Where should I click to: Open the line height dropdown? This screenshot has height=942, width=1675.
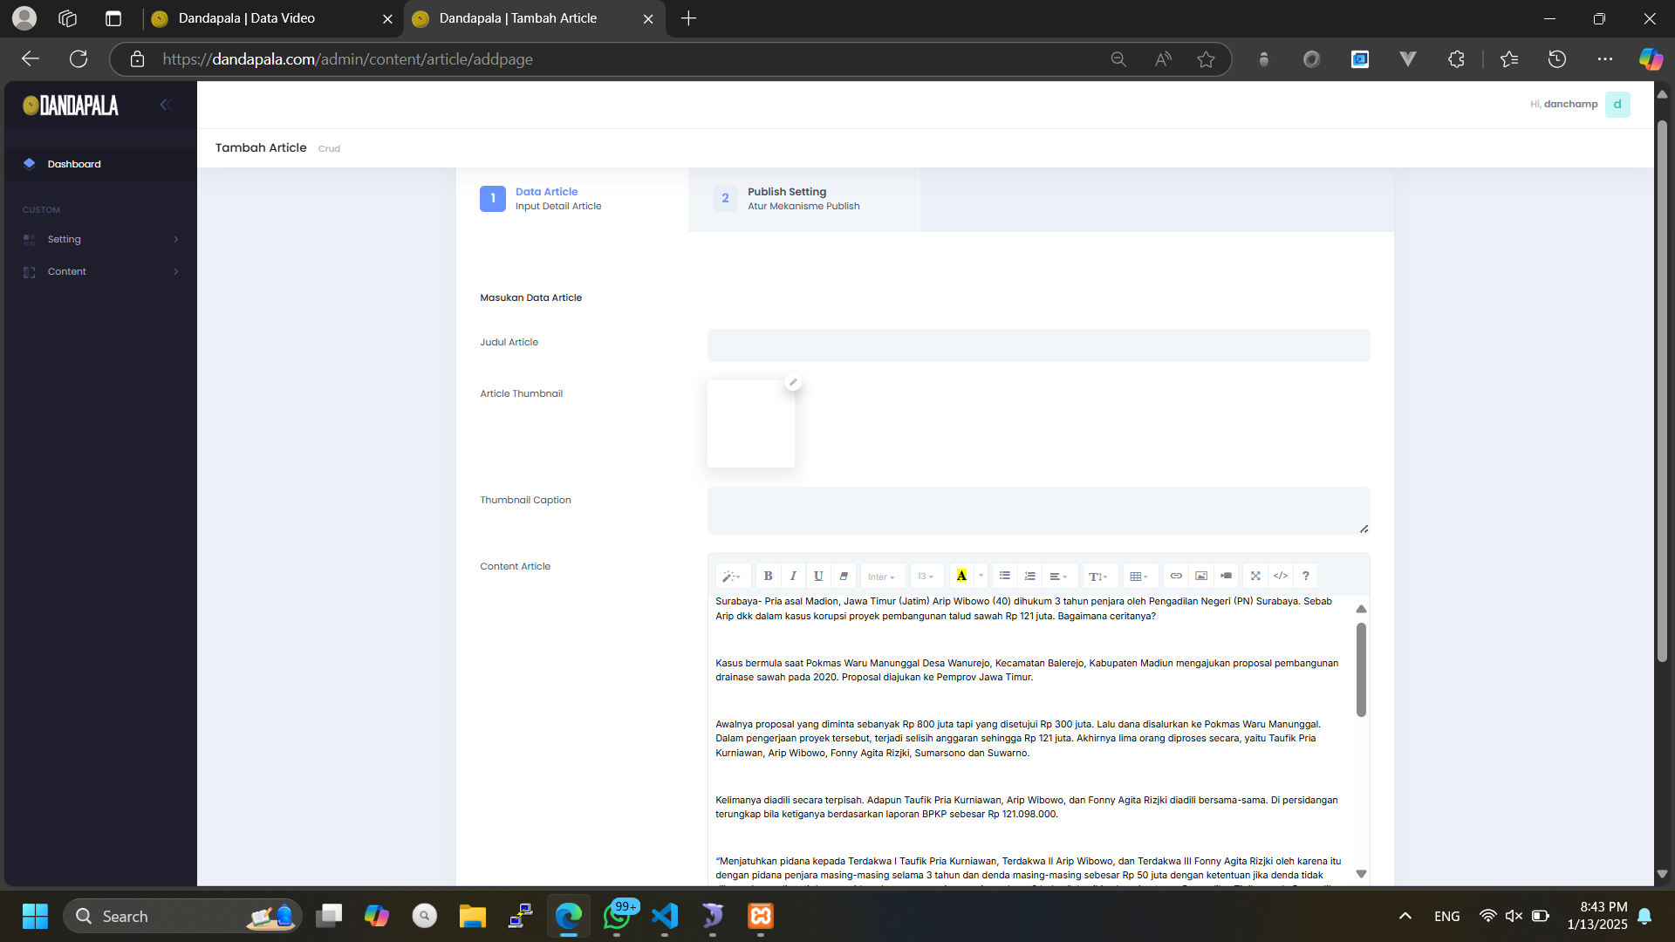1099,577
